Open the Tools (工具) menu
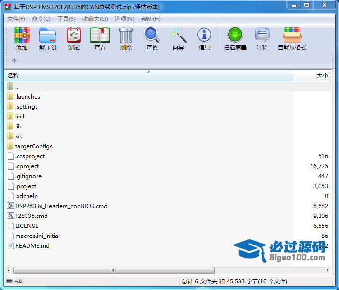The width and height of the screenshot is (339, 290). pos(66,19)
